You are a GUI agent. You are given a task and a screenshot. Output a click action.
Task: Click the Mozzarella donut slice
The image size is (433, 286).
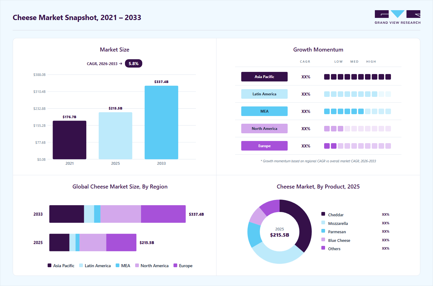277,257
